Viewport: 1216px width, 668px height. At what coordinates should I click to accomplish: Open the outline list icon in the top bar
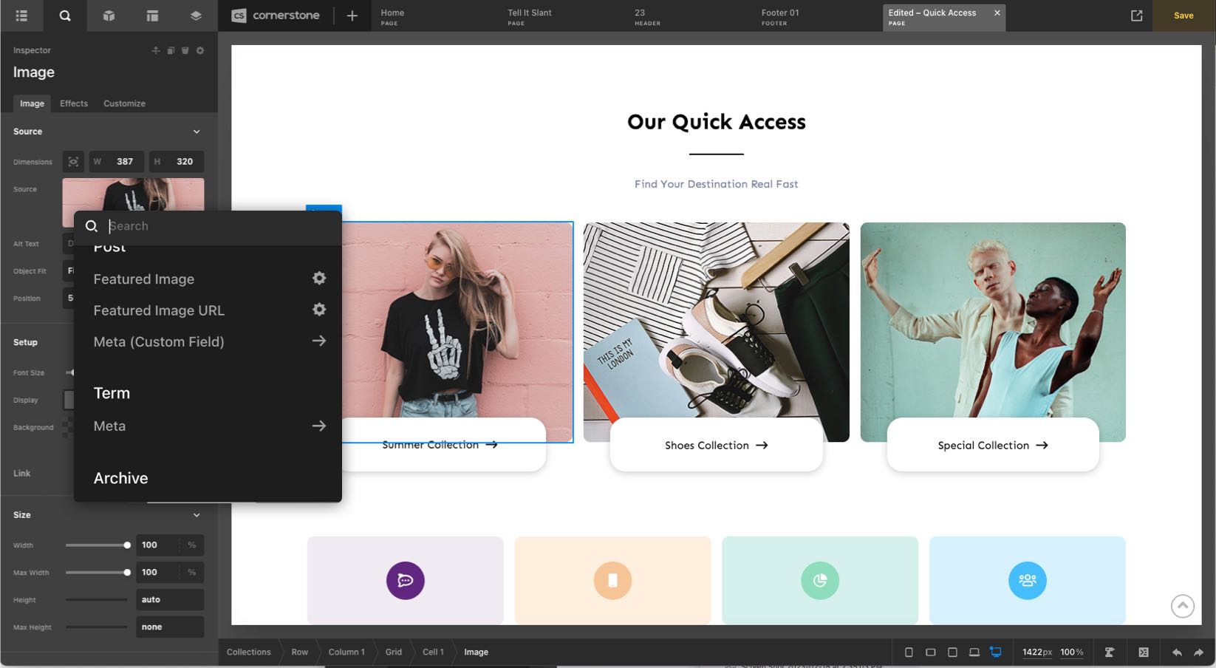coord(21,16)
